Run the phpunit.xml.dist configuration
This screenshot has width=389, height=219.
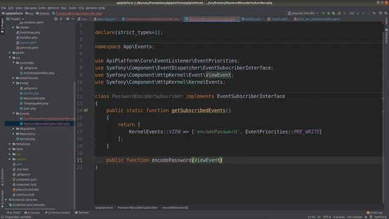click(x=323, y=13)
